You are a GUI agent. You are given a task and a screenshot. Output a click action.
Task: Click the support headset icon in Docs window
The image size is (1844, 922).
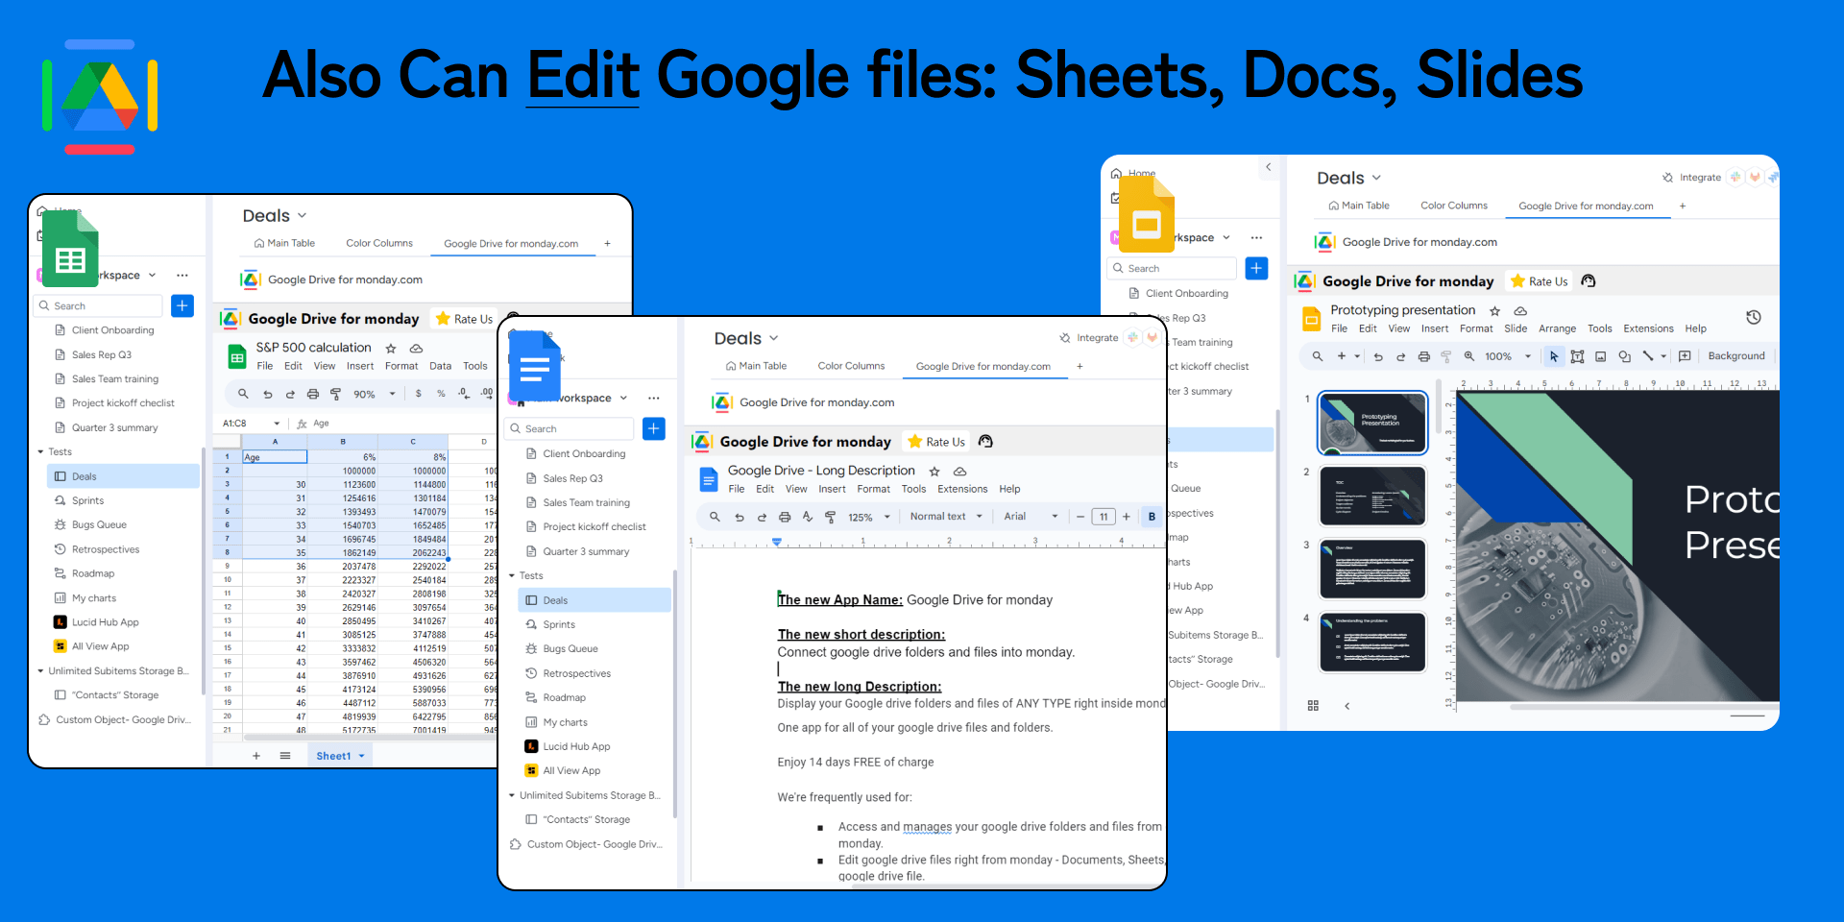pos(985,442)
